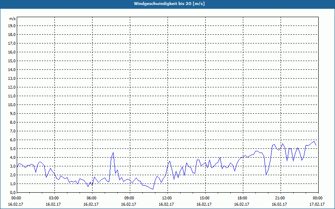The image size is (335, 209).
Task: Click the "18:00" time axis label
Action: [x=243, y=198]
